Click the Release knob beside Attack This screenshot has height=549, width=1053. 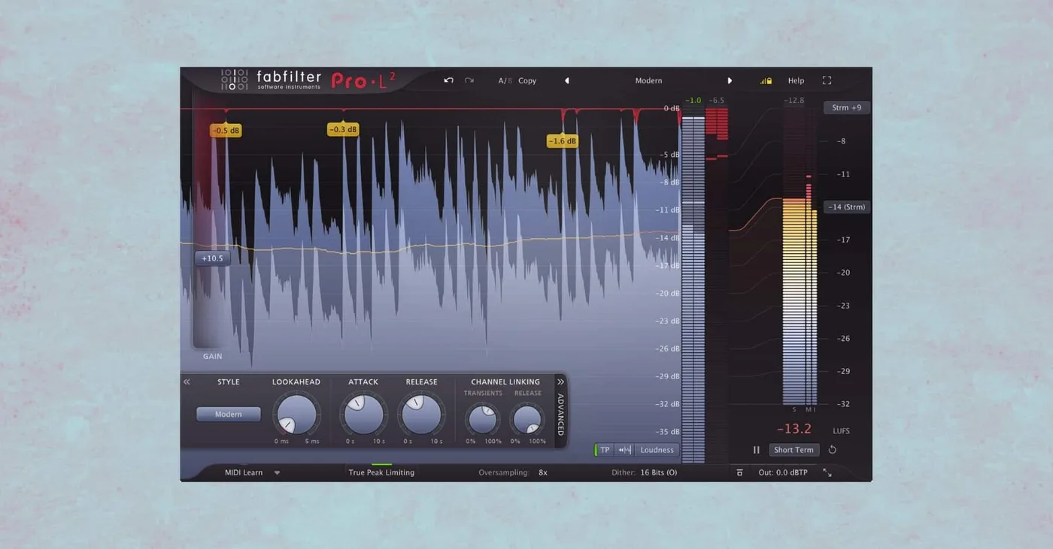coord(421,414)
